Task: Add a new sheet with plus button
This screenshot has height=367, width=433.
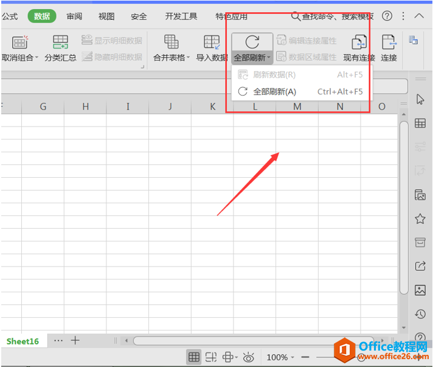Action: (75, 340)
